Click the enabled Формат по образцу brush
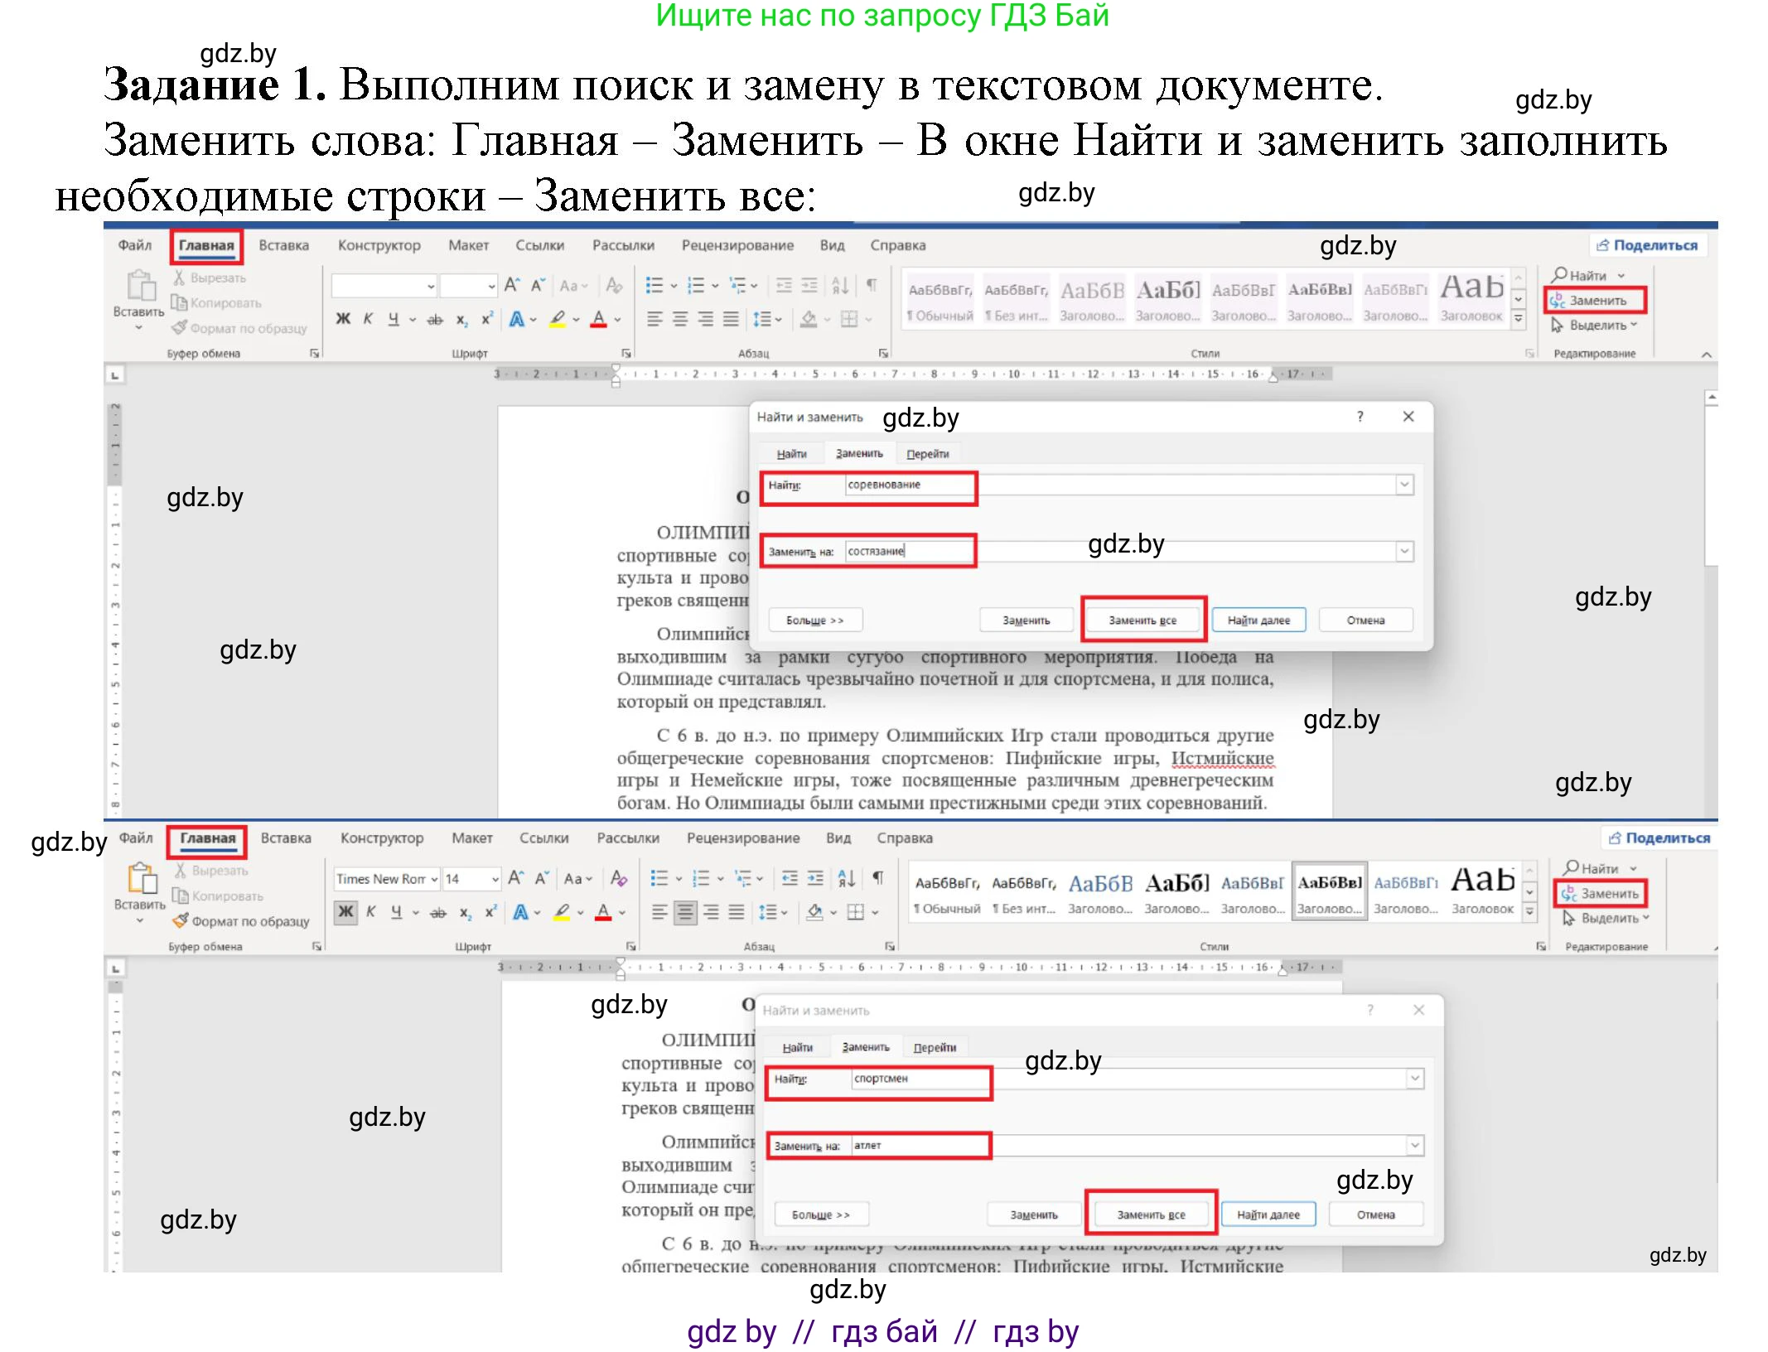The image size is (1768, 1352). 181,920
